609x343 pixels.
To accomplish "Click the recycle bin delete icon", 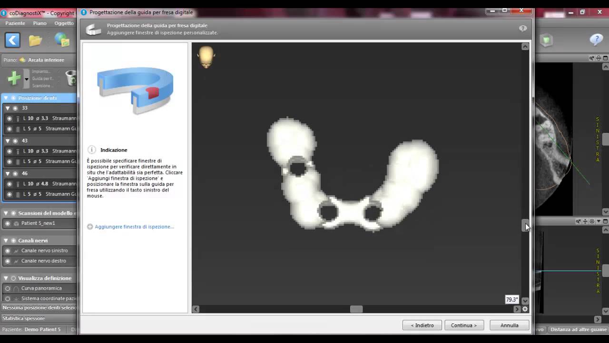I will pos(71,78).
